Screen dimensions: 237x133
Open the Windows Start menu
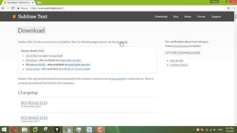click(4, 130)
